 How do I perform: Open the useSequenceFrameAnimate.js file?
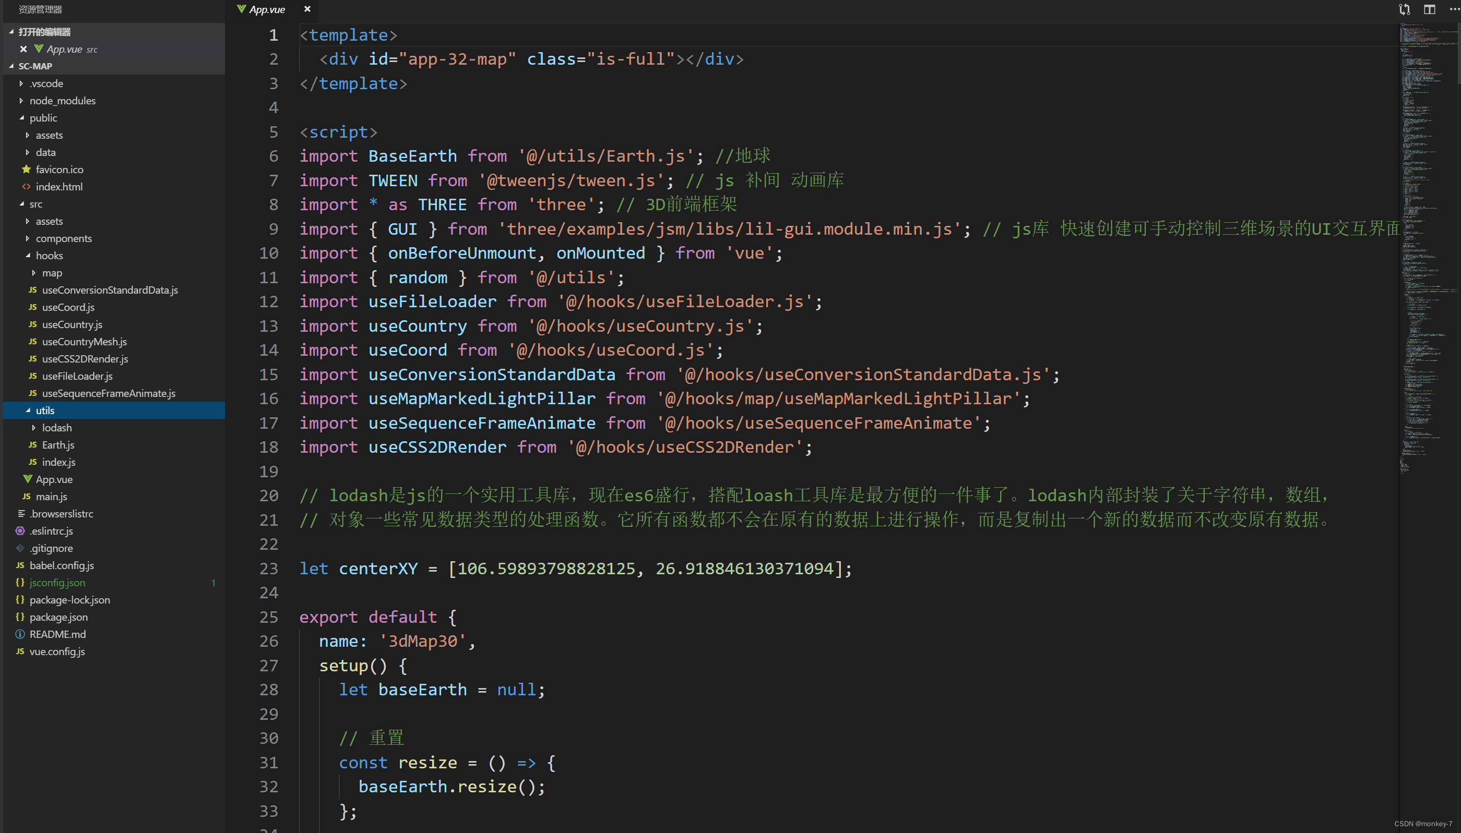(x=109, y=393)
